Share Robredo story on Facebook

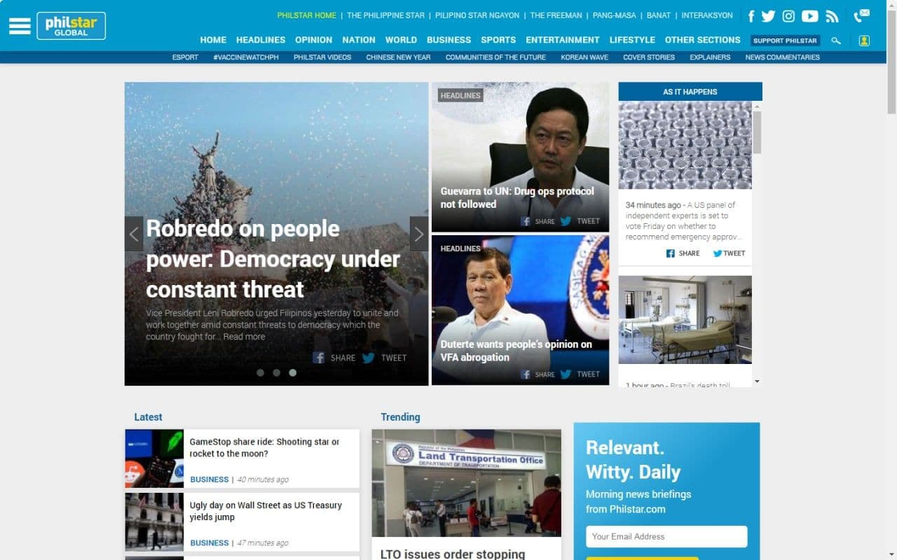(334, 358)
